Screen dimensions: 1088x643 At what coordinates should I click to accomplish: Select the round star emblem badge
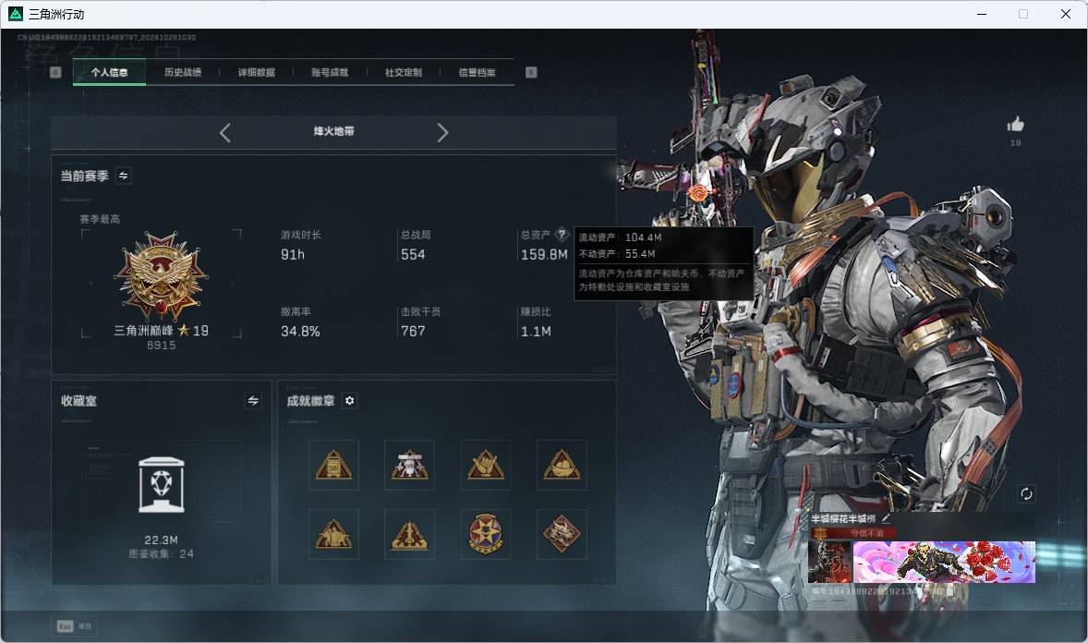click(x=486, y=535)
